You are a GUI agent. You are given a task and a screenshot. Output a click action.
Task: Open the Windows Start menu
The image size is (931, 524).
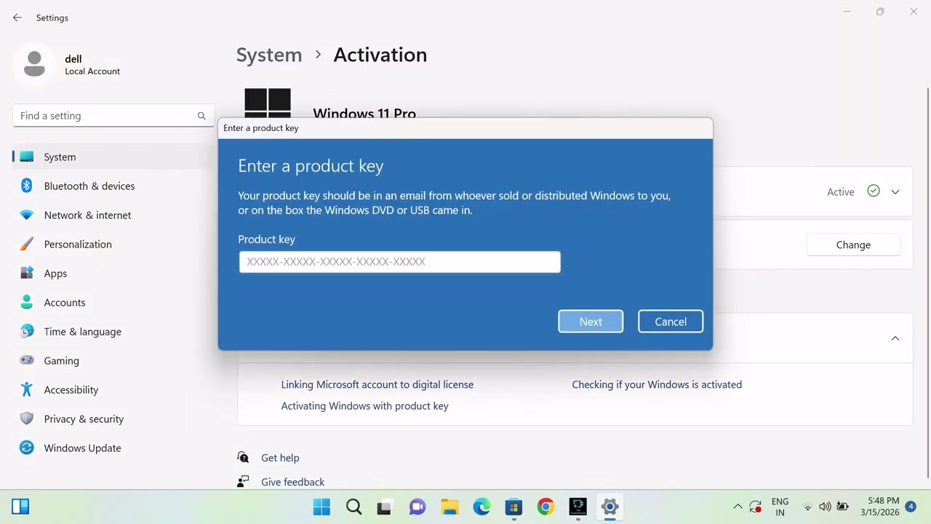coord(321,507)
